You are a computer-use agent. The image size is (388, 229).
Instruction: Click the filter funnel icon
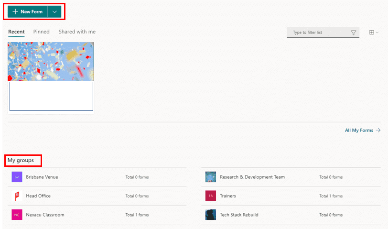coord(354,33)
